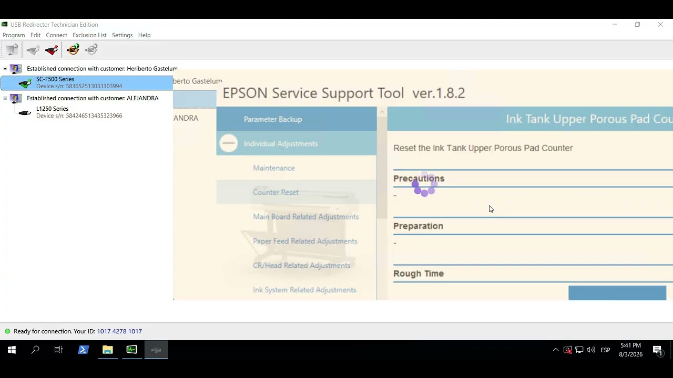
Task: Collapse the ALEJANDRA connection tree node
Action: 5,98
